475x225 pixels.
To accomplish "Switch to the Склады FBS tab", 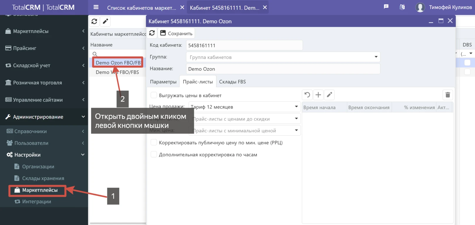I will tap(232, 82).
